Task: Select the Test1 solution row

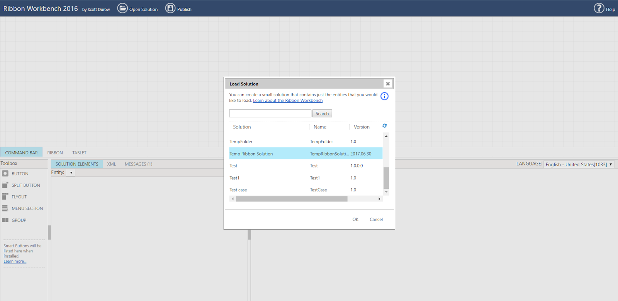Action: (306, 178)
